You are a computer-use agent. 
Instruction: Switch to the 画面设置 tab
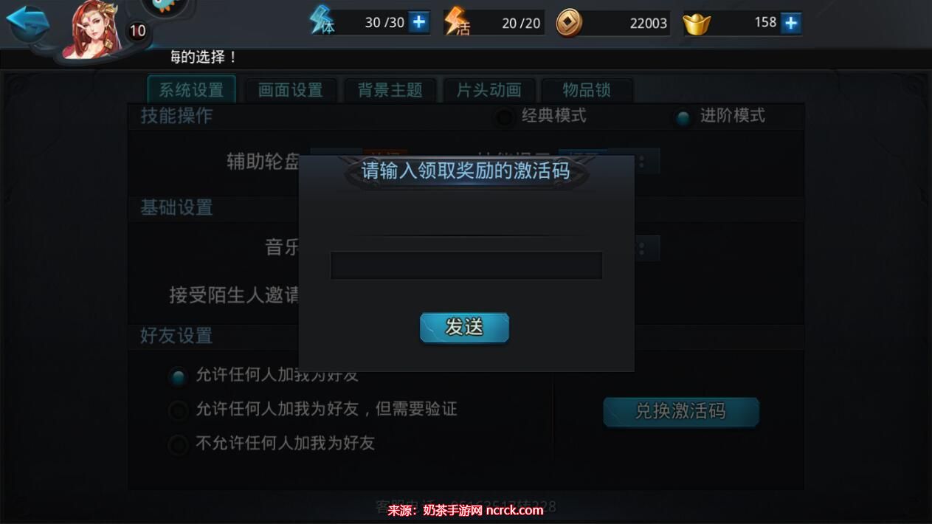291,90
